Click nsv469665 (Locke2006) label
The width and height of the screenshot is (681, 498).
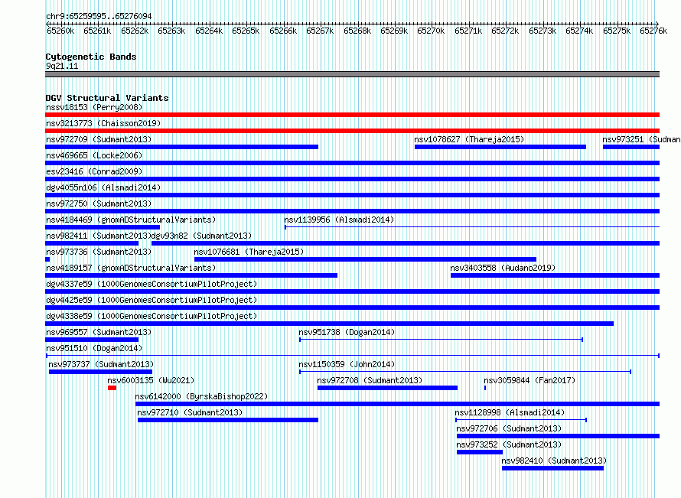click(x=94, y=155)
